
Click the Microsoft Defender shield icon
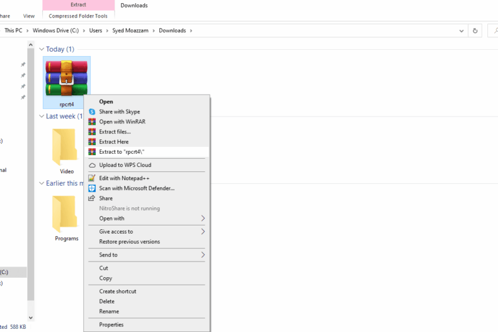[x=92, y=188]
